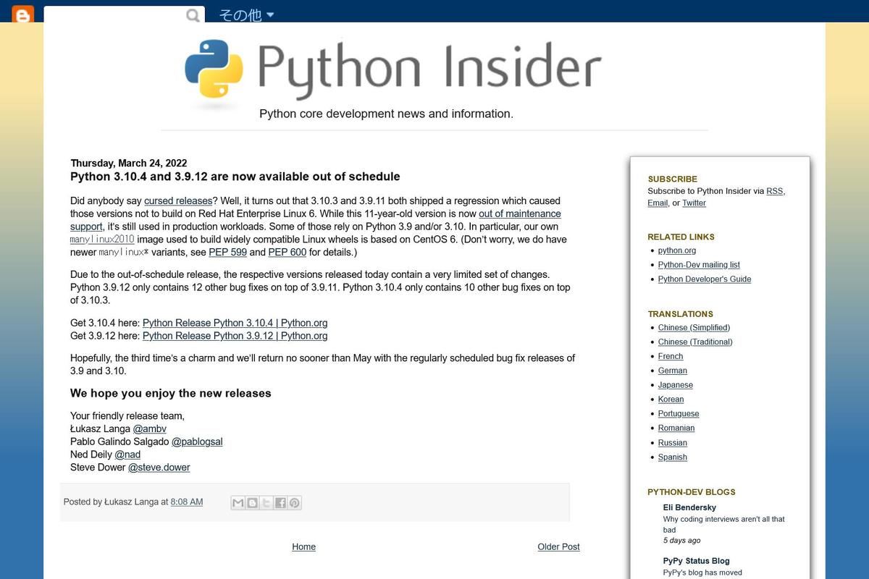Open the @steve.dower profile link
The image size is (869, 579).
coord(159,468)
